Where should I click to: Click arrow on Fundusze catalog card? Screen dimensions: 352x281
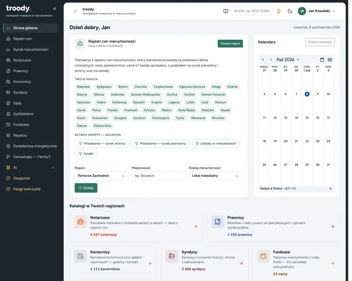pyautogui.click(x=332, y=263)
